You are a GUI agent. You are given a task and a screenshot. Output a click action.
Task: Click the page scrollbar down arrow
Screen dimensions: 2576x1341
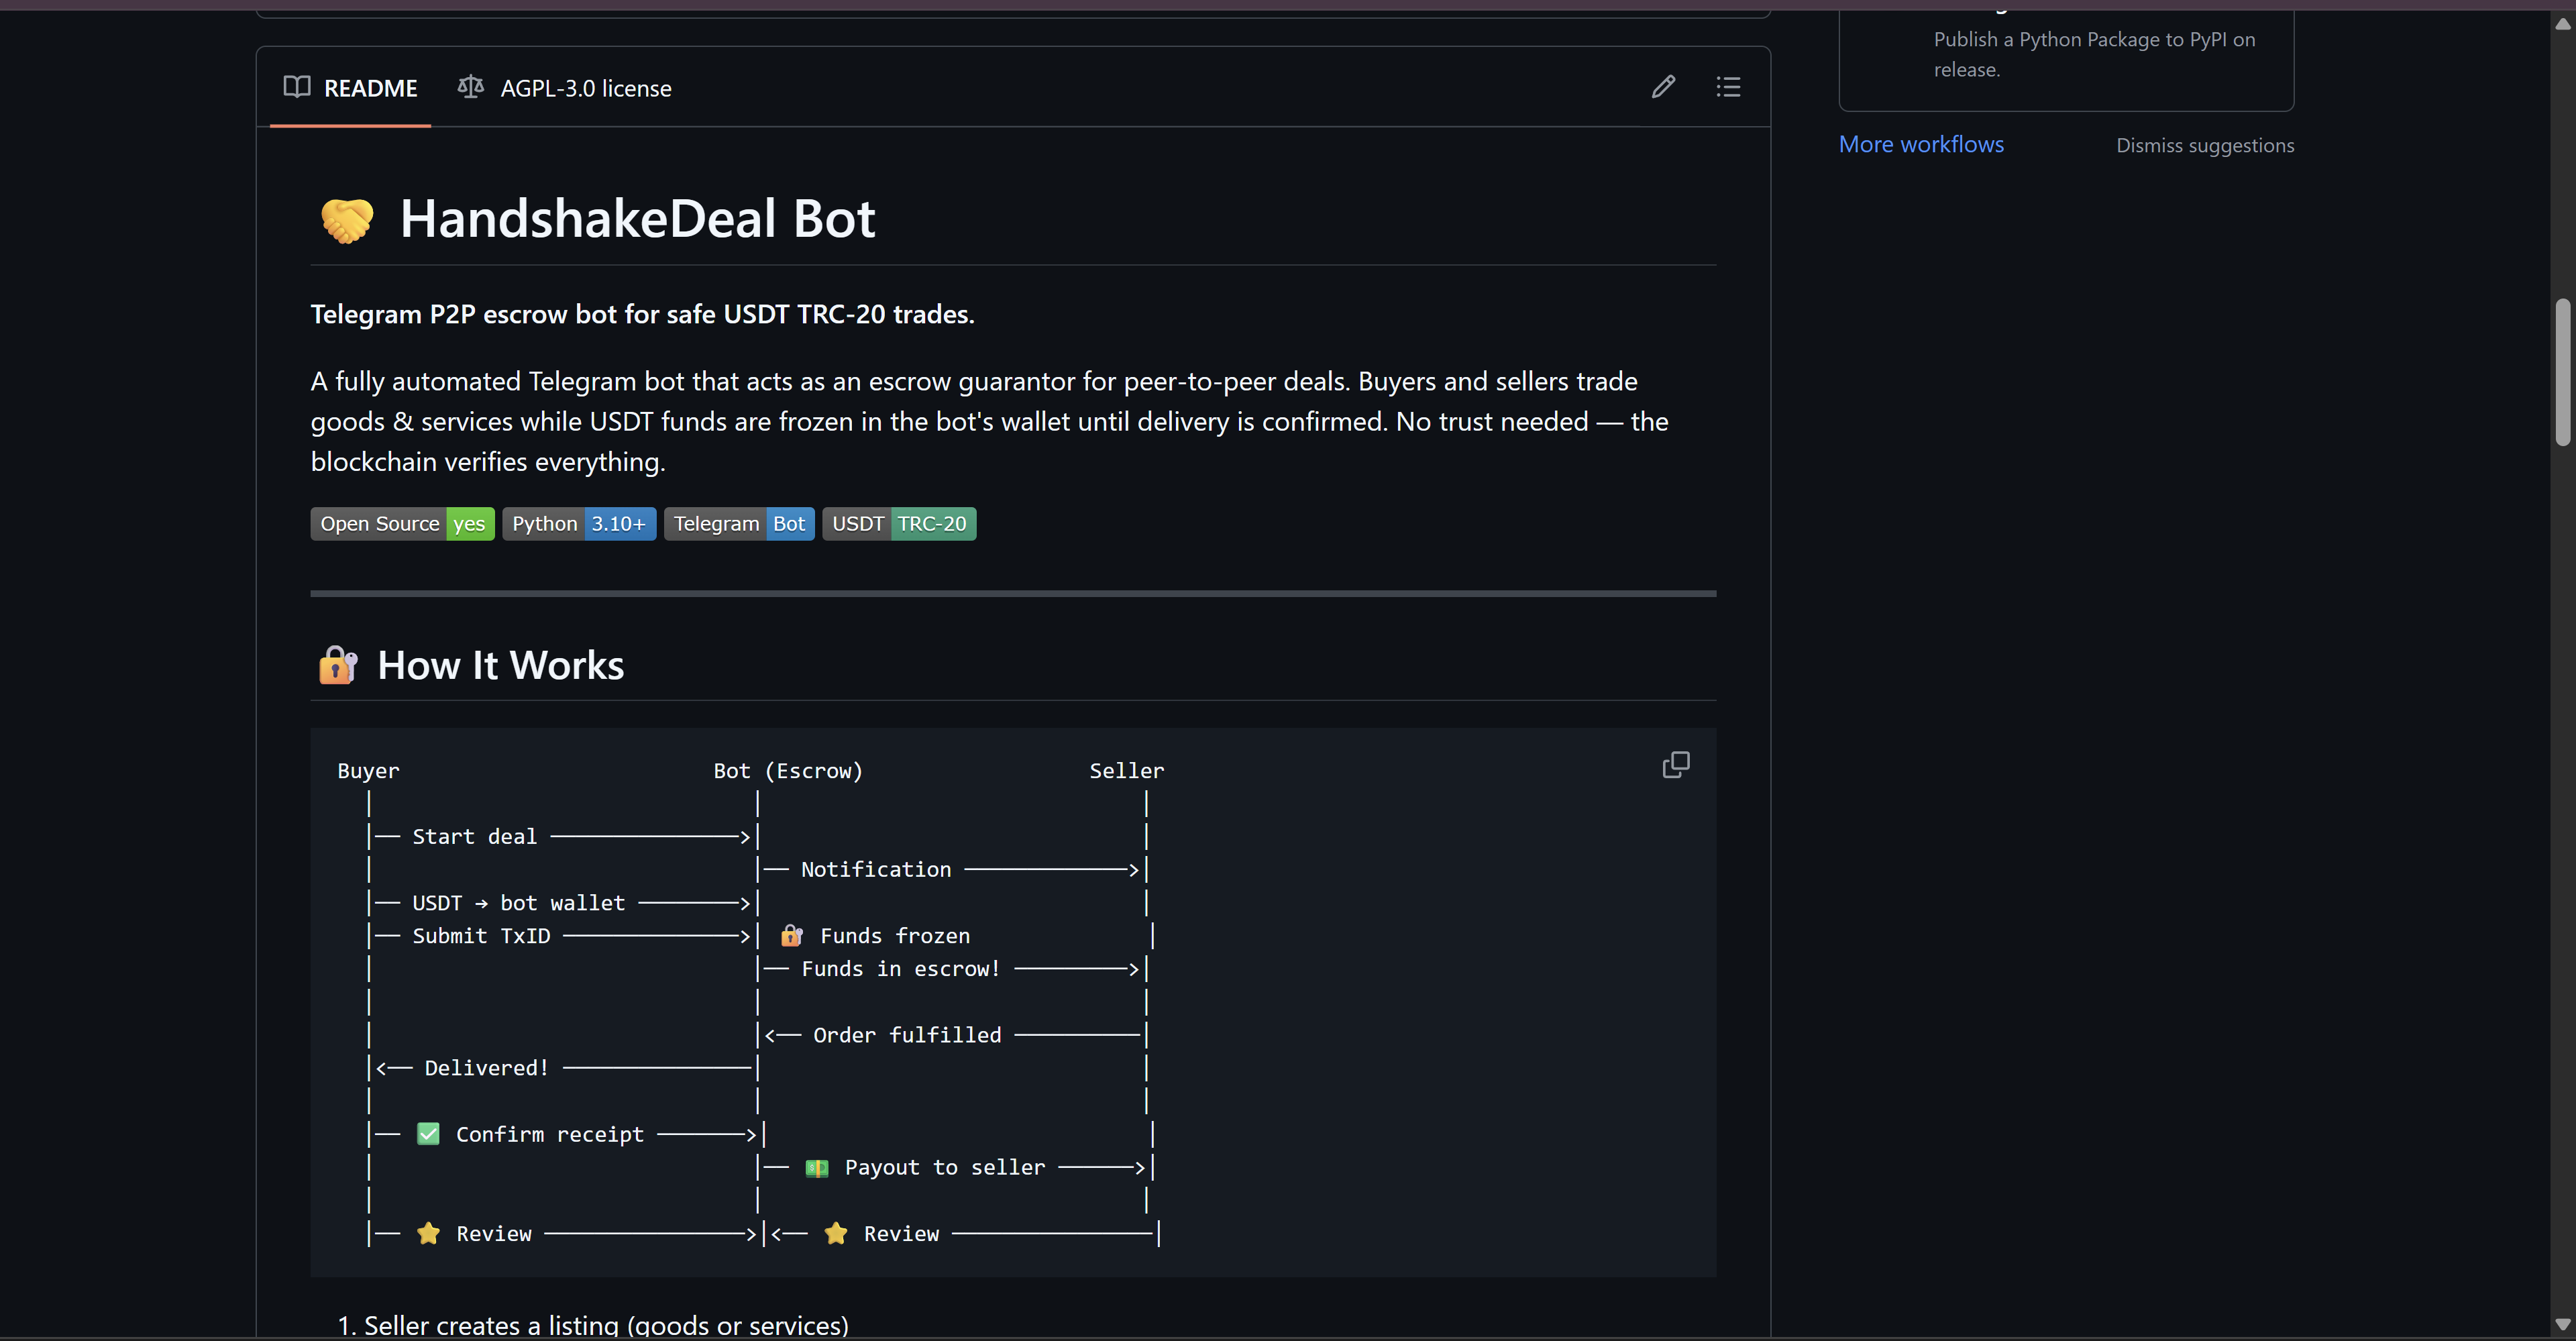coord(2563,1324)
